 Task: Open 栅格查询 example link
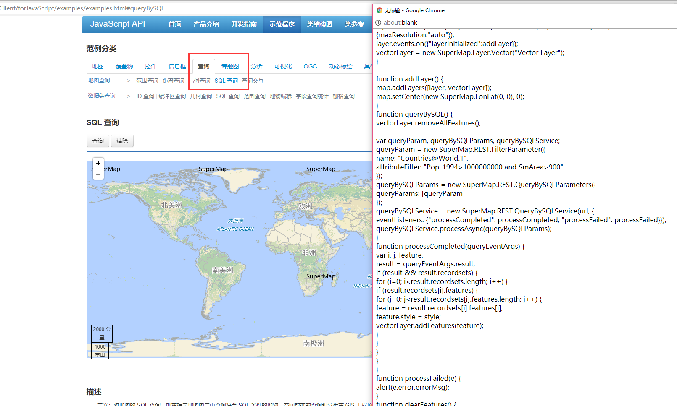[x=343, y=96]
